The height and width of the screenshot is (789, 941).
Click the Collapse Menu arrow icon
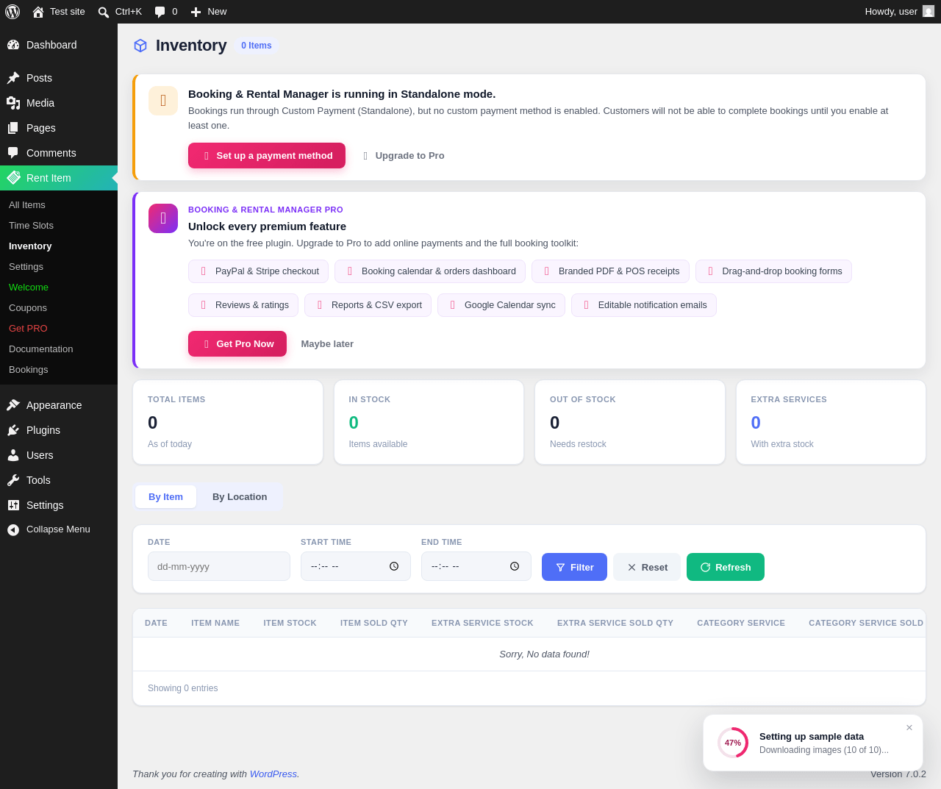pos(13,529)
